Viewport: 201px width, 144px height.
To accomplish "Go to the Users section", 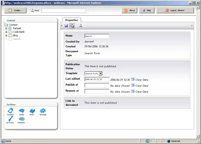I will pos(32,111).
